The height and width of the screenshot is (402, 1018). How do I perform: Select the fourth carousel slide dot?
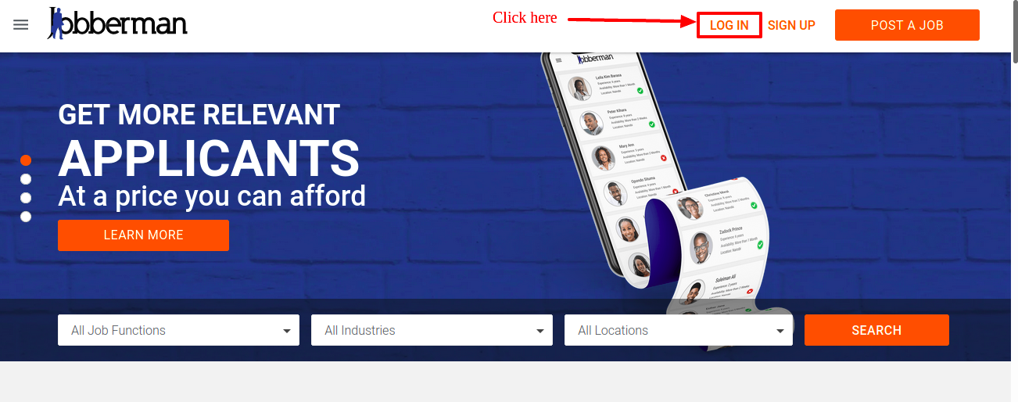click(26, 217)
